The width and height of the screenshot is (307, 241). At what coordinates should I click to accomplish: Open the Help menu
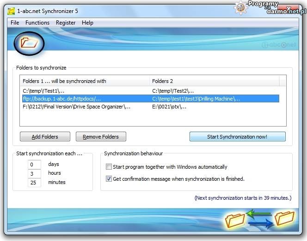pyautogui.click(x=87, y=22)
